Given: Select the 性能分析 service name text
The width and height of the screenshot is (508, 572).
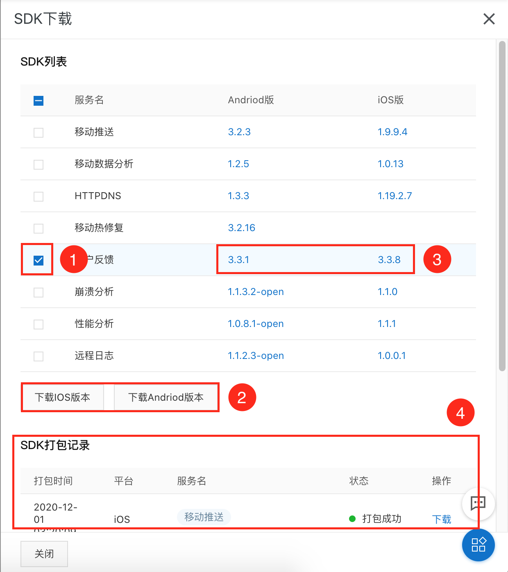Looking at the screenshot, I should (94, 324).
